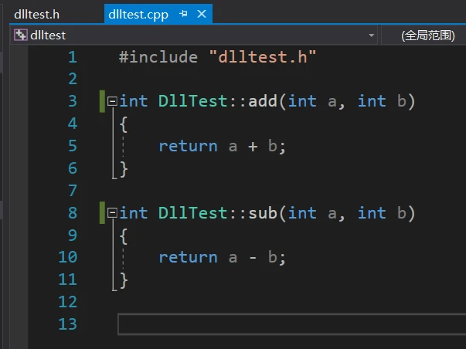
Task: Collapse the DllTest::add function block
Action: (112, 101)
